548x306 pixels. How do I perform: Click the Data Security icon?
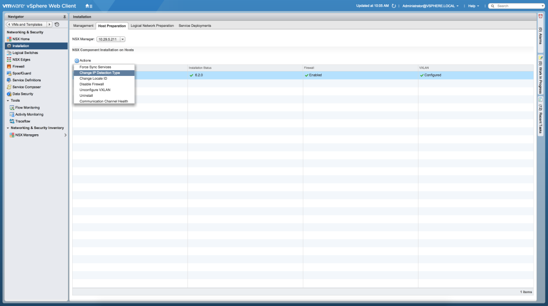tap(9, 94)
